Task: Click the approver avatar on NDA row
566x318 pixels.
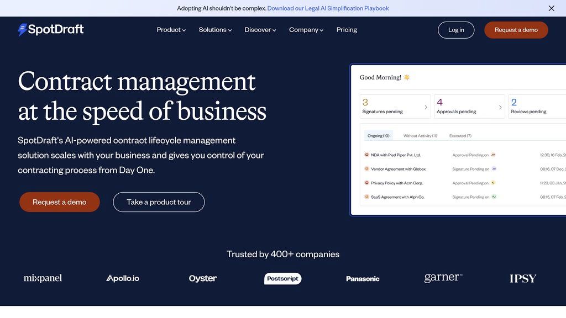Action: pyautogui.click(x=493, y=155)
